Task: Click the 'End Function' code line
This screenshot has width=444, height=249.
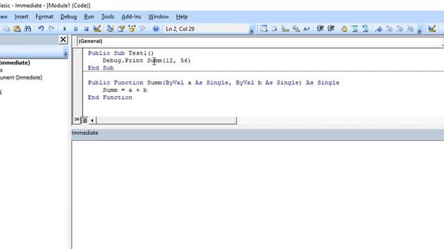Action: pos(110,97)
